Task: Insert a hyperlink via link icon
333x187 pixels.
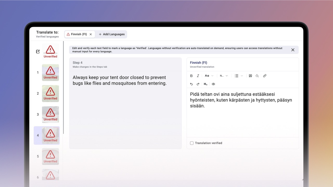Action: (265, 76)
